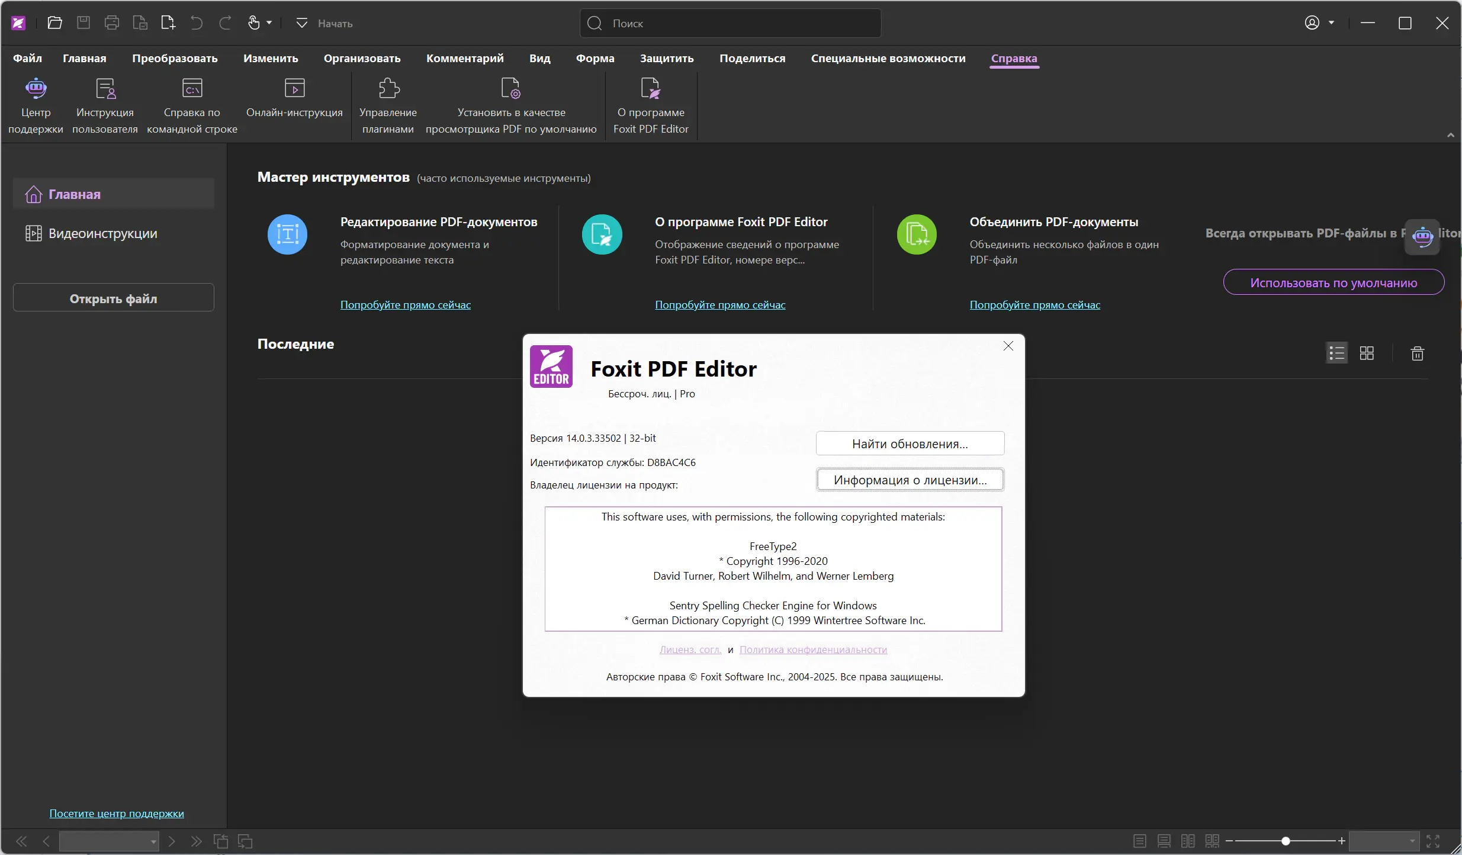Switch recent files to list view

[x=1336, y=353]
